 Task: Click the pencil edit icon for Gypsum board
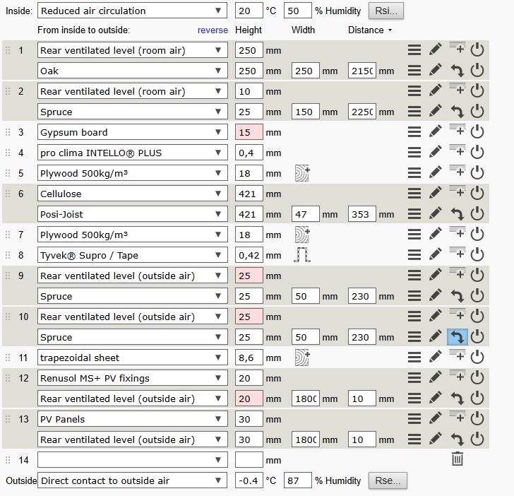[436, 132]
